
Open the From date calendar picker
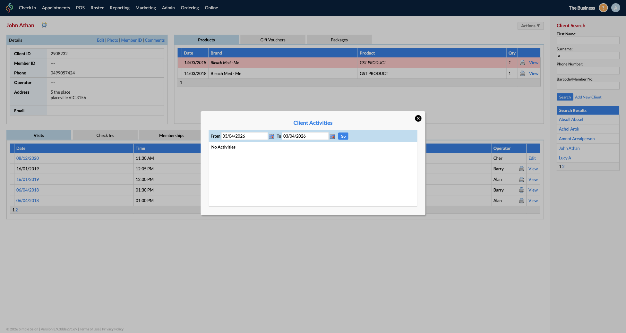271,136
